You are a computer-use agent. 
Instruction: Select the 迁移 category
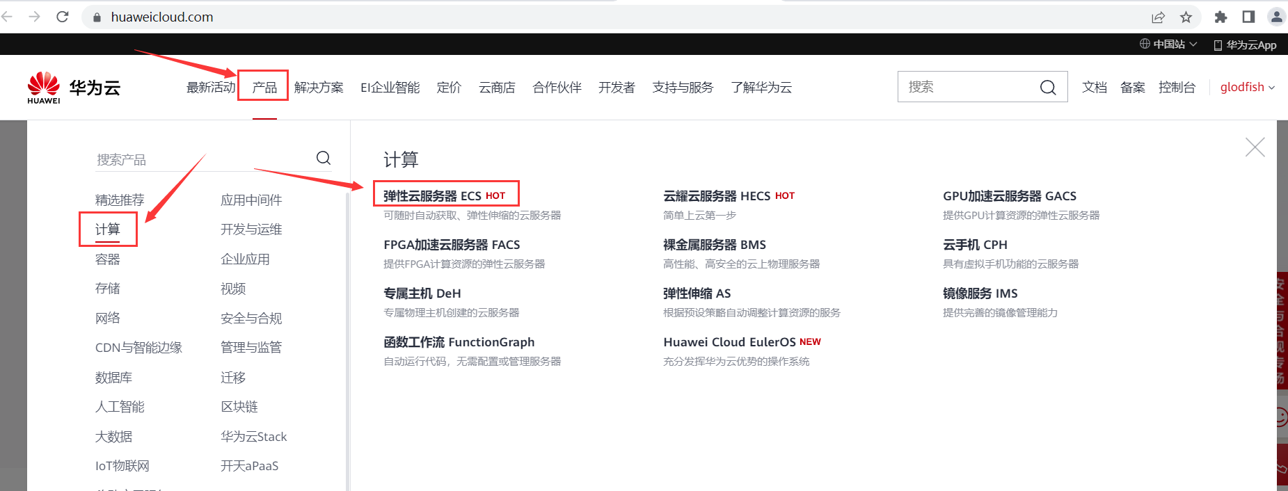tap(233, 378)
